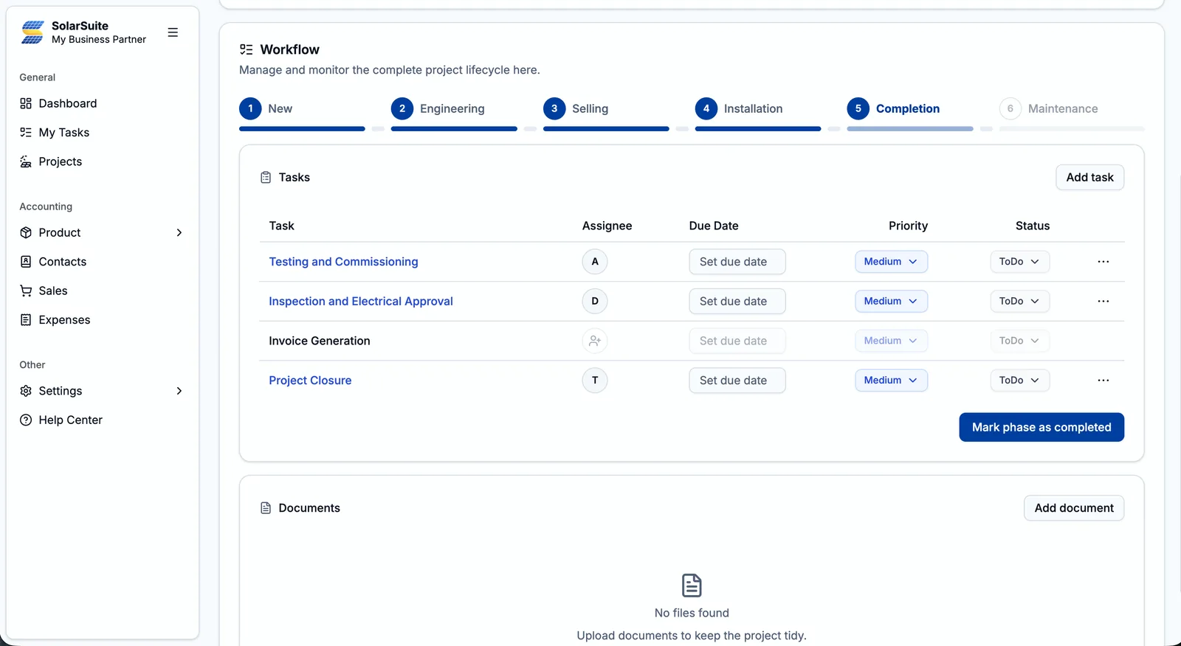Open priority dropdown for Invoice Generation

(891, 341)
